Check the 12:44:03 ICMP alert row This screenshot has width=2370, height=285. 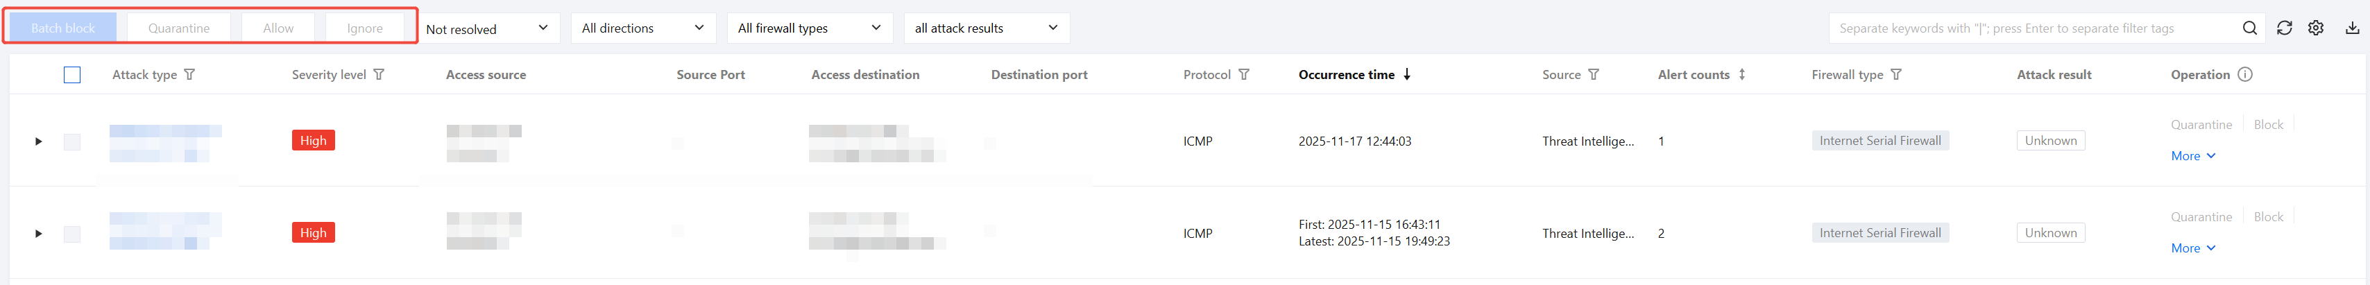71,141
